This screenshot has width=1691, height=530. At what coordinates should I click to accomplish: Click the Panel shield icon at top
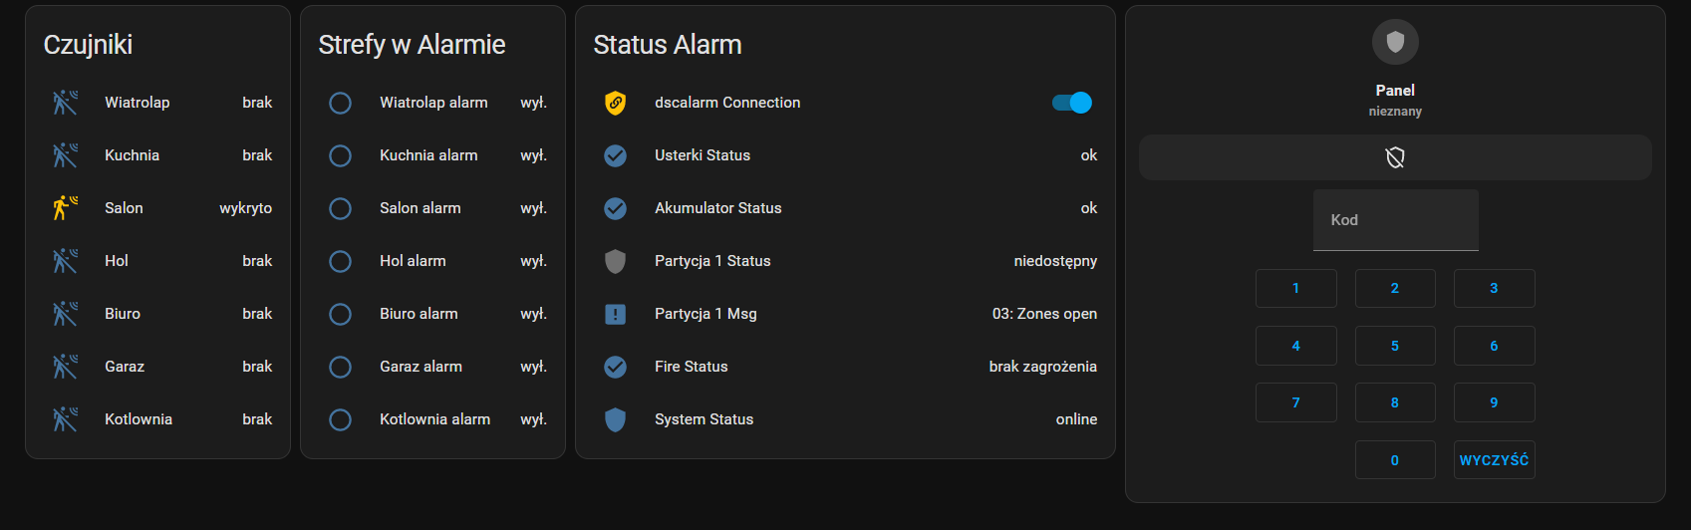point(1395,42)
